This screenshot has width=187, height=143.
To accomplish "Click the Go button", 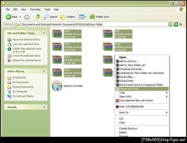I will [178, 24].
